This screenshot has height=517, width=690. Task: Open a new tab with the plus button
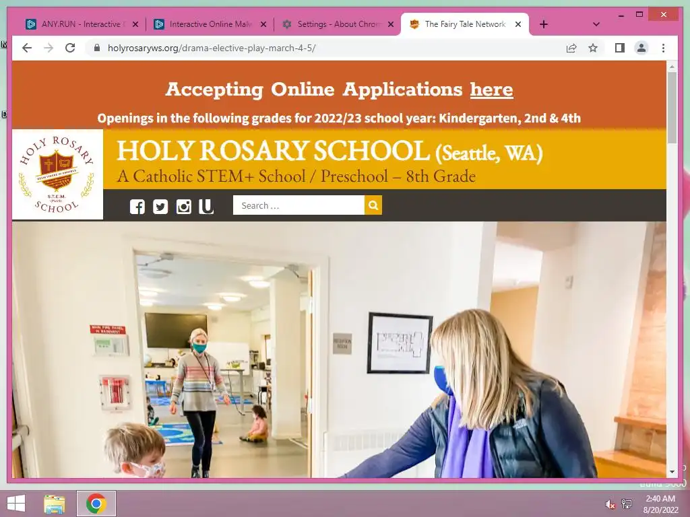(544, 24)
